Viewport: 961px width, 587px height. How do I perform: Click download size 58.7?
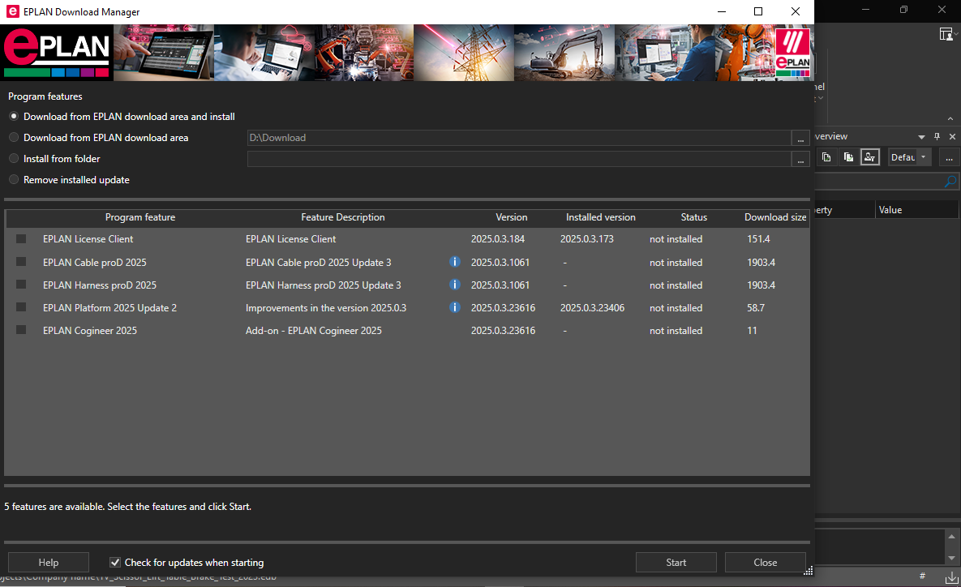(756, 307)
